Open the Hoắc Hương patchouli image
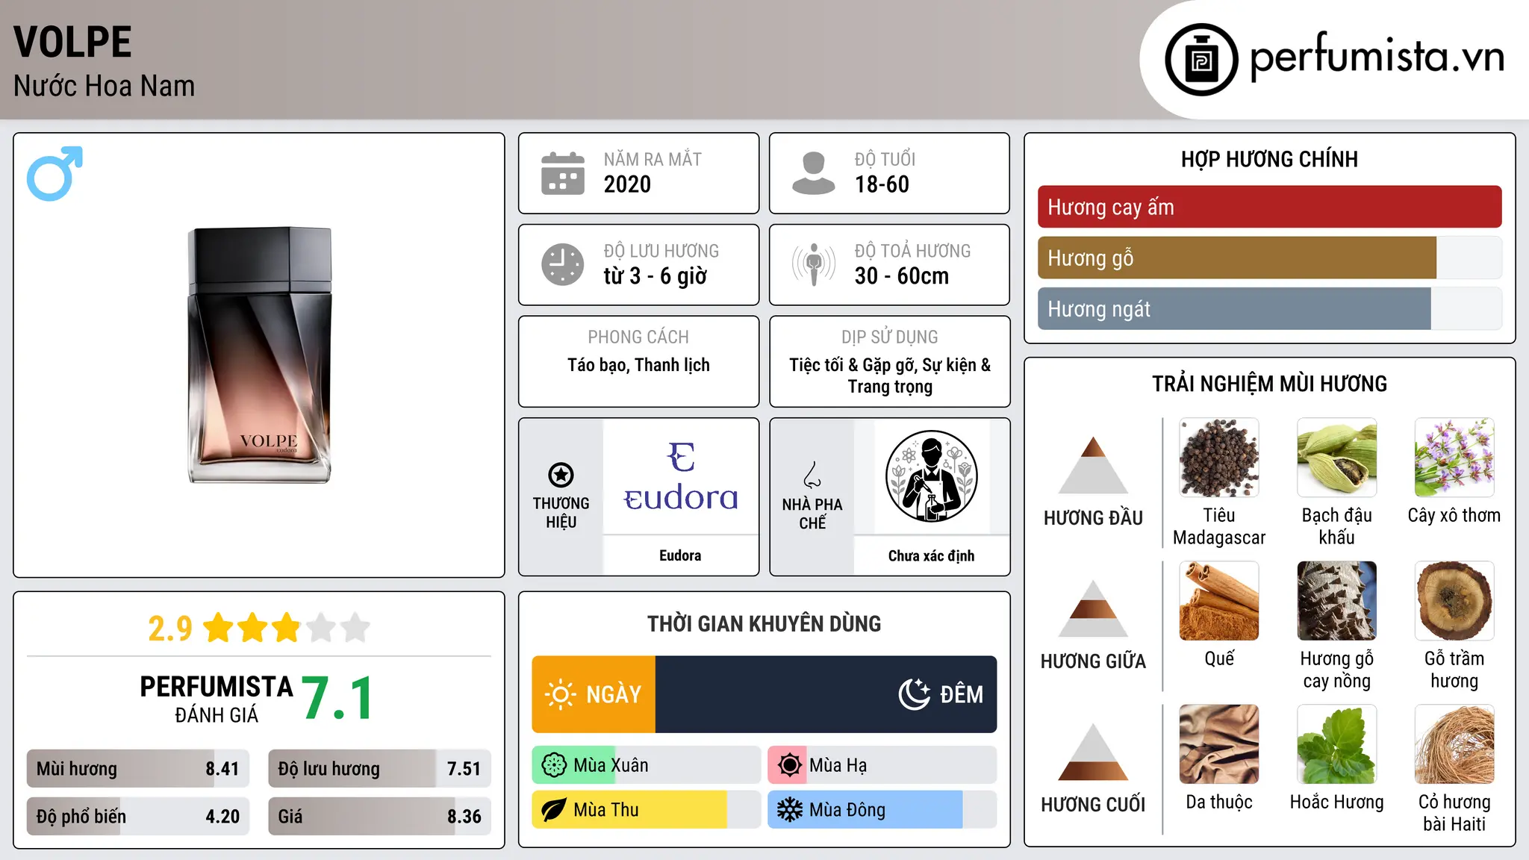Image resolution: width=1529 pixels, height=860 pixels. (x=1336, y=744)
